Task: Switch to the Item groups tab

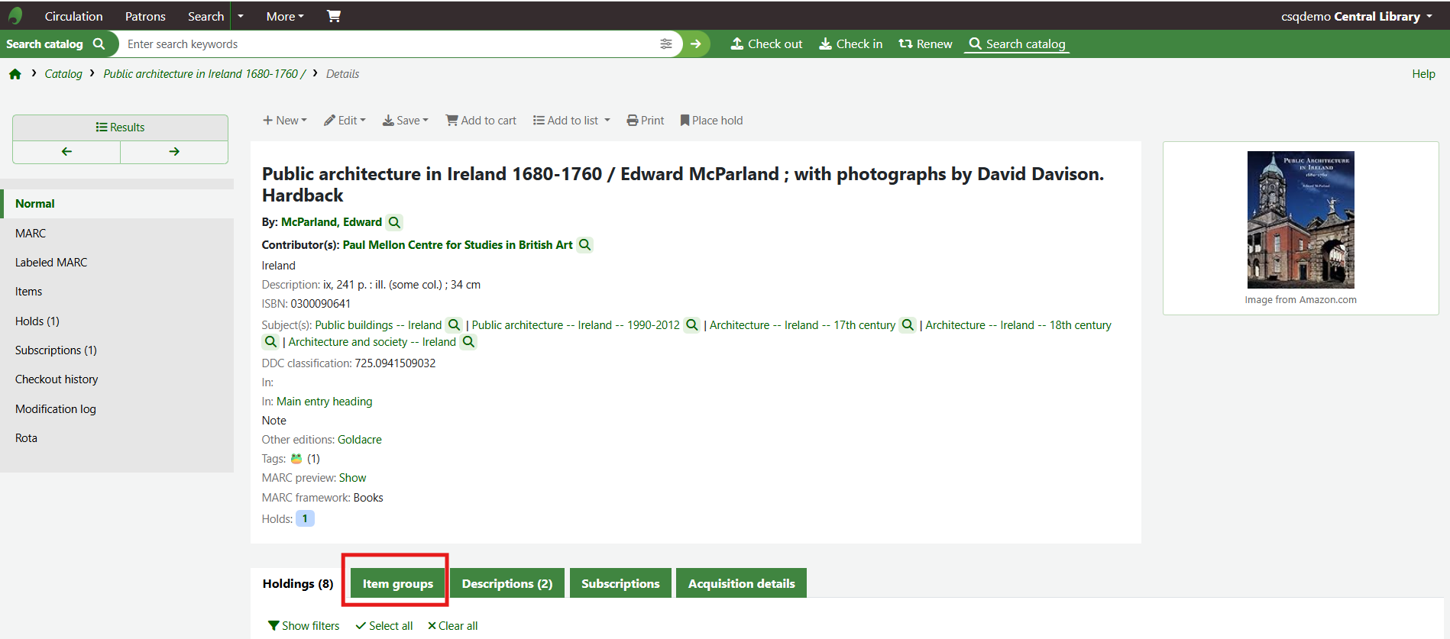Action: pos(397,584)
